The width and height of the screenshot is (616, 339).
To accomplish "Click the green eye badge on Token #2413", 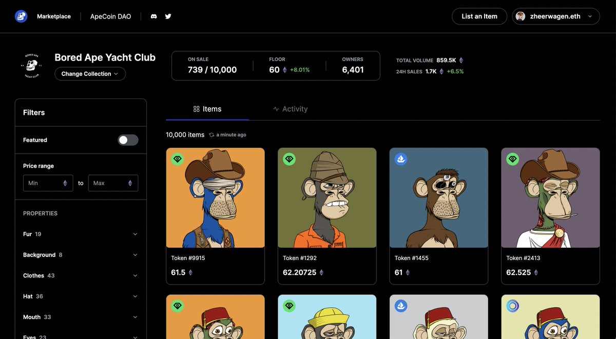I will pyautogui.click(x=513, y=159).
